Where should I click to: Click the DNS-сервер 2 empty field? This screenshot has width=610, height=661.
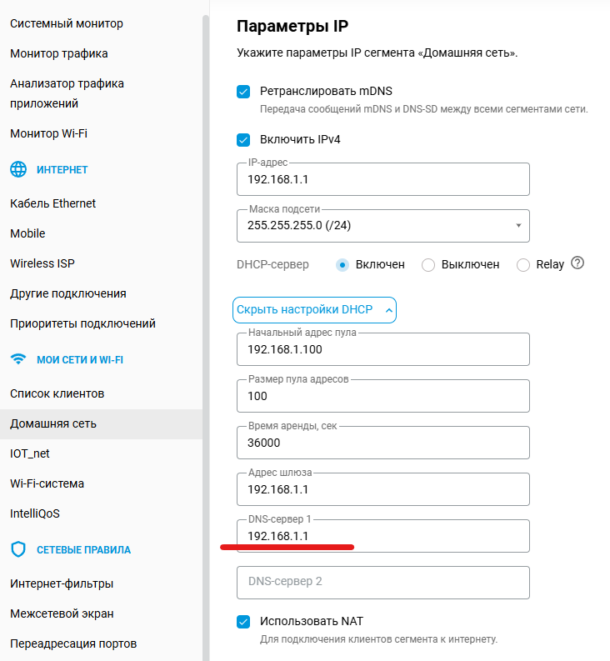click(383, 582)
